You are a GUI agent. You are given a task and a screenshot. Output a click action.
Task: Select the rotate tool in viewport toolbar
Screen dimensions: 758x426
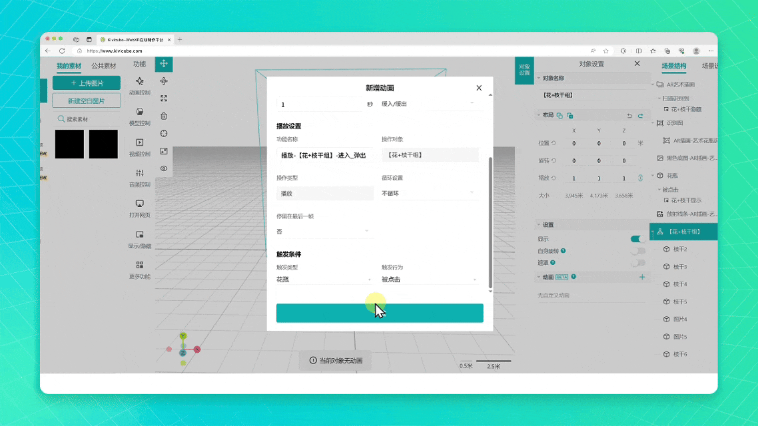tap(164, 81)
